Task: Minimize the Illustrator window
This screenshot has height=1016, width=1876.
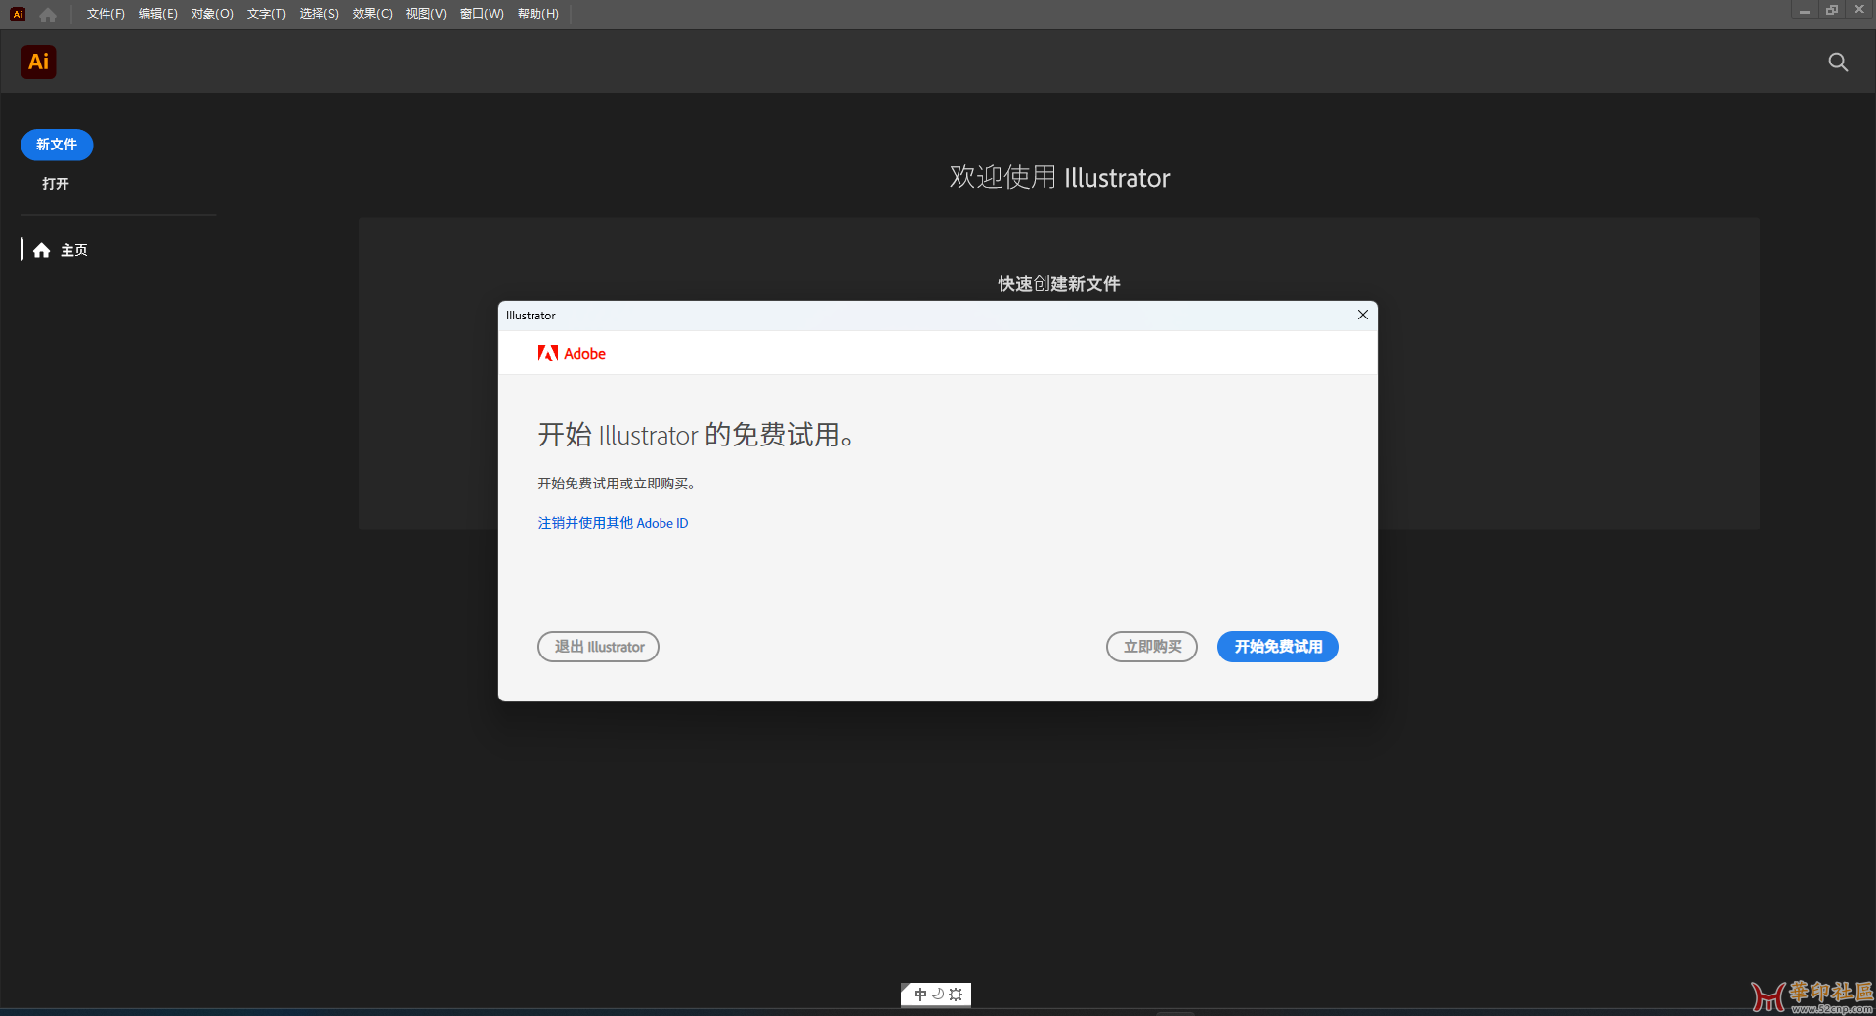Action: point(1804,11)
